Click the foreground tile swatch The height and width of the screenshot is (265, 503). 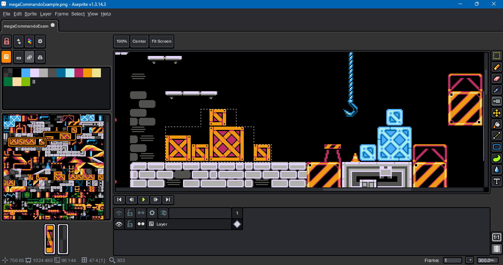click(50, 239)
